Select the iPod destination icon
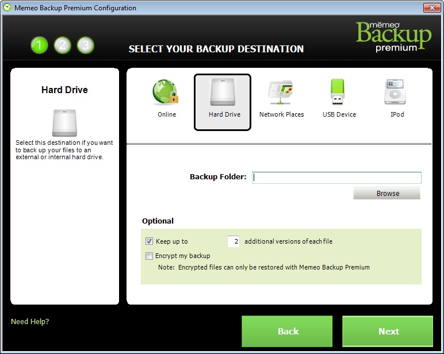 tap(397, 93)
